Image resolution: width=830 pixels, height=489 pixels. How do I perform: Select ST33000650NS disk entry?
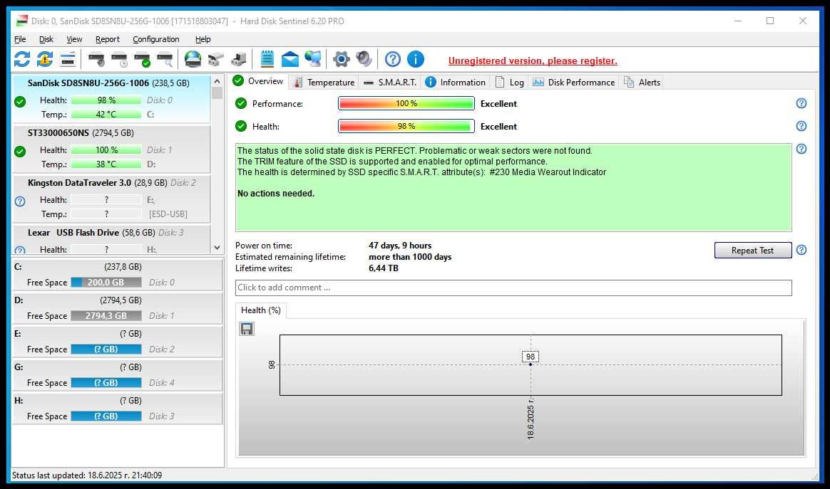point(111,149)
